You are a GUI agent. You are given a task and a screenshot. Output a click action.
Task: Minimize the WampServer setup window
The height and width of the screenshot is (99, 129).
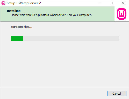(100, 3)
